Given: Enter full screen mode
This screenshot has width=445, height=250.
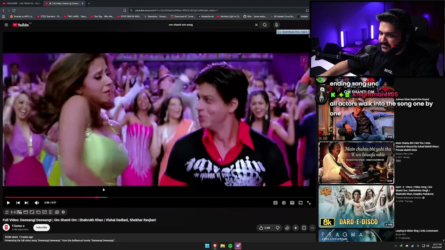Looking at the screenshot, I should [309, 203].
